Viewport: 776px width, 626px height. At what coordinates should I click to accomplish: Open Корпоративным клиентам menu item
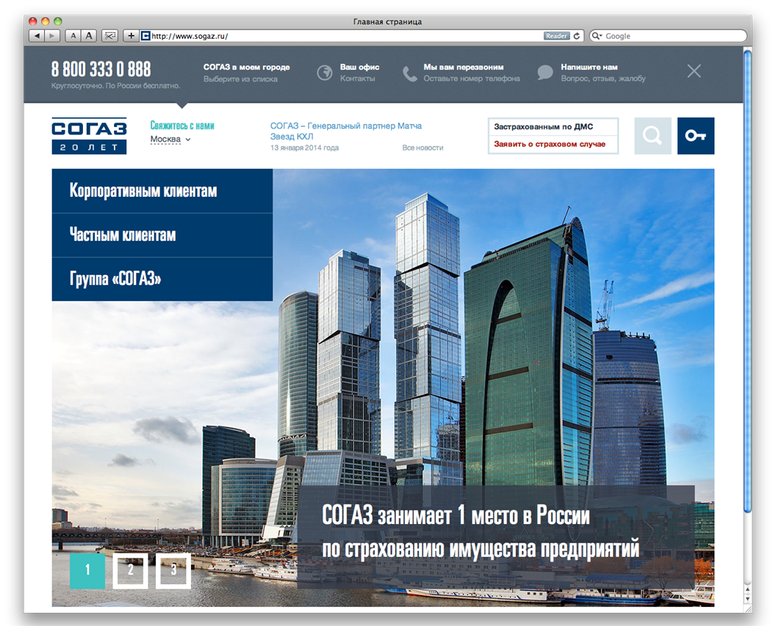[x=162, y=192]
